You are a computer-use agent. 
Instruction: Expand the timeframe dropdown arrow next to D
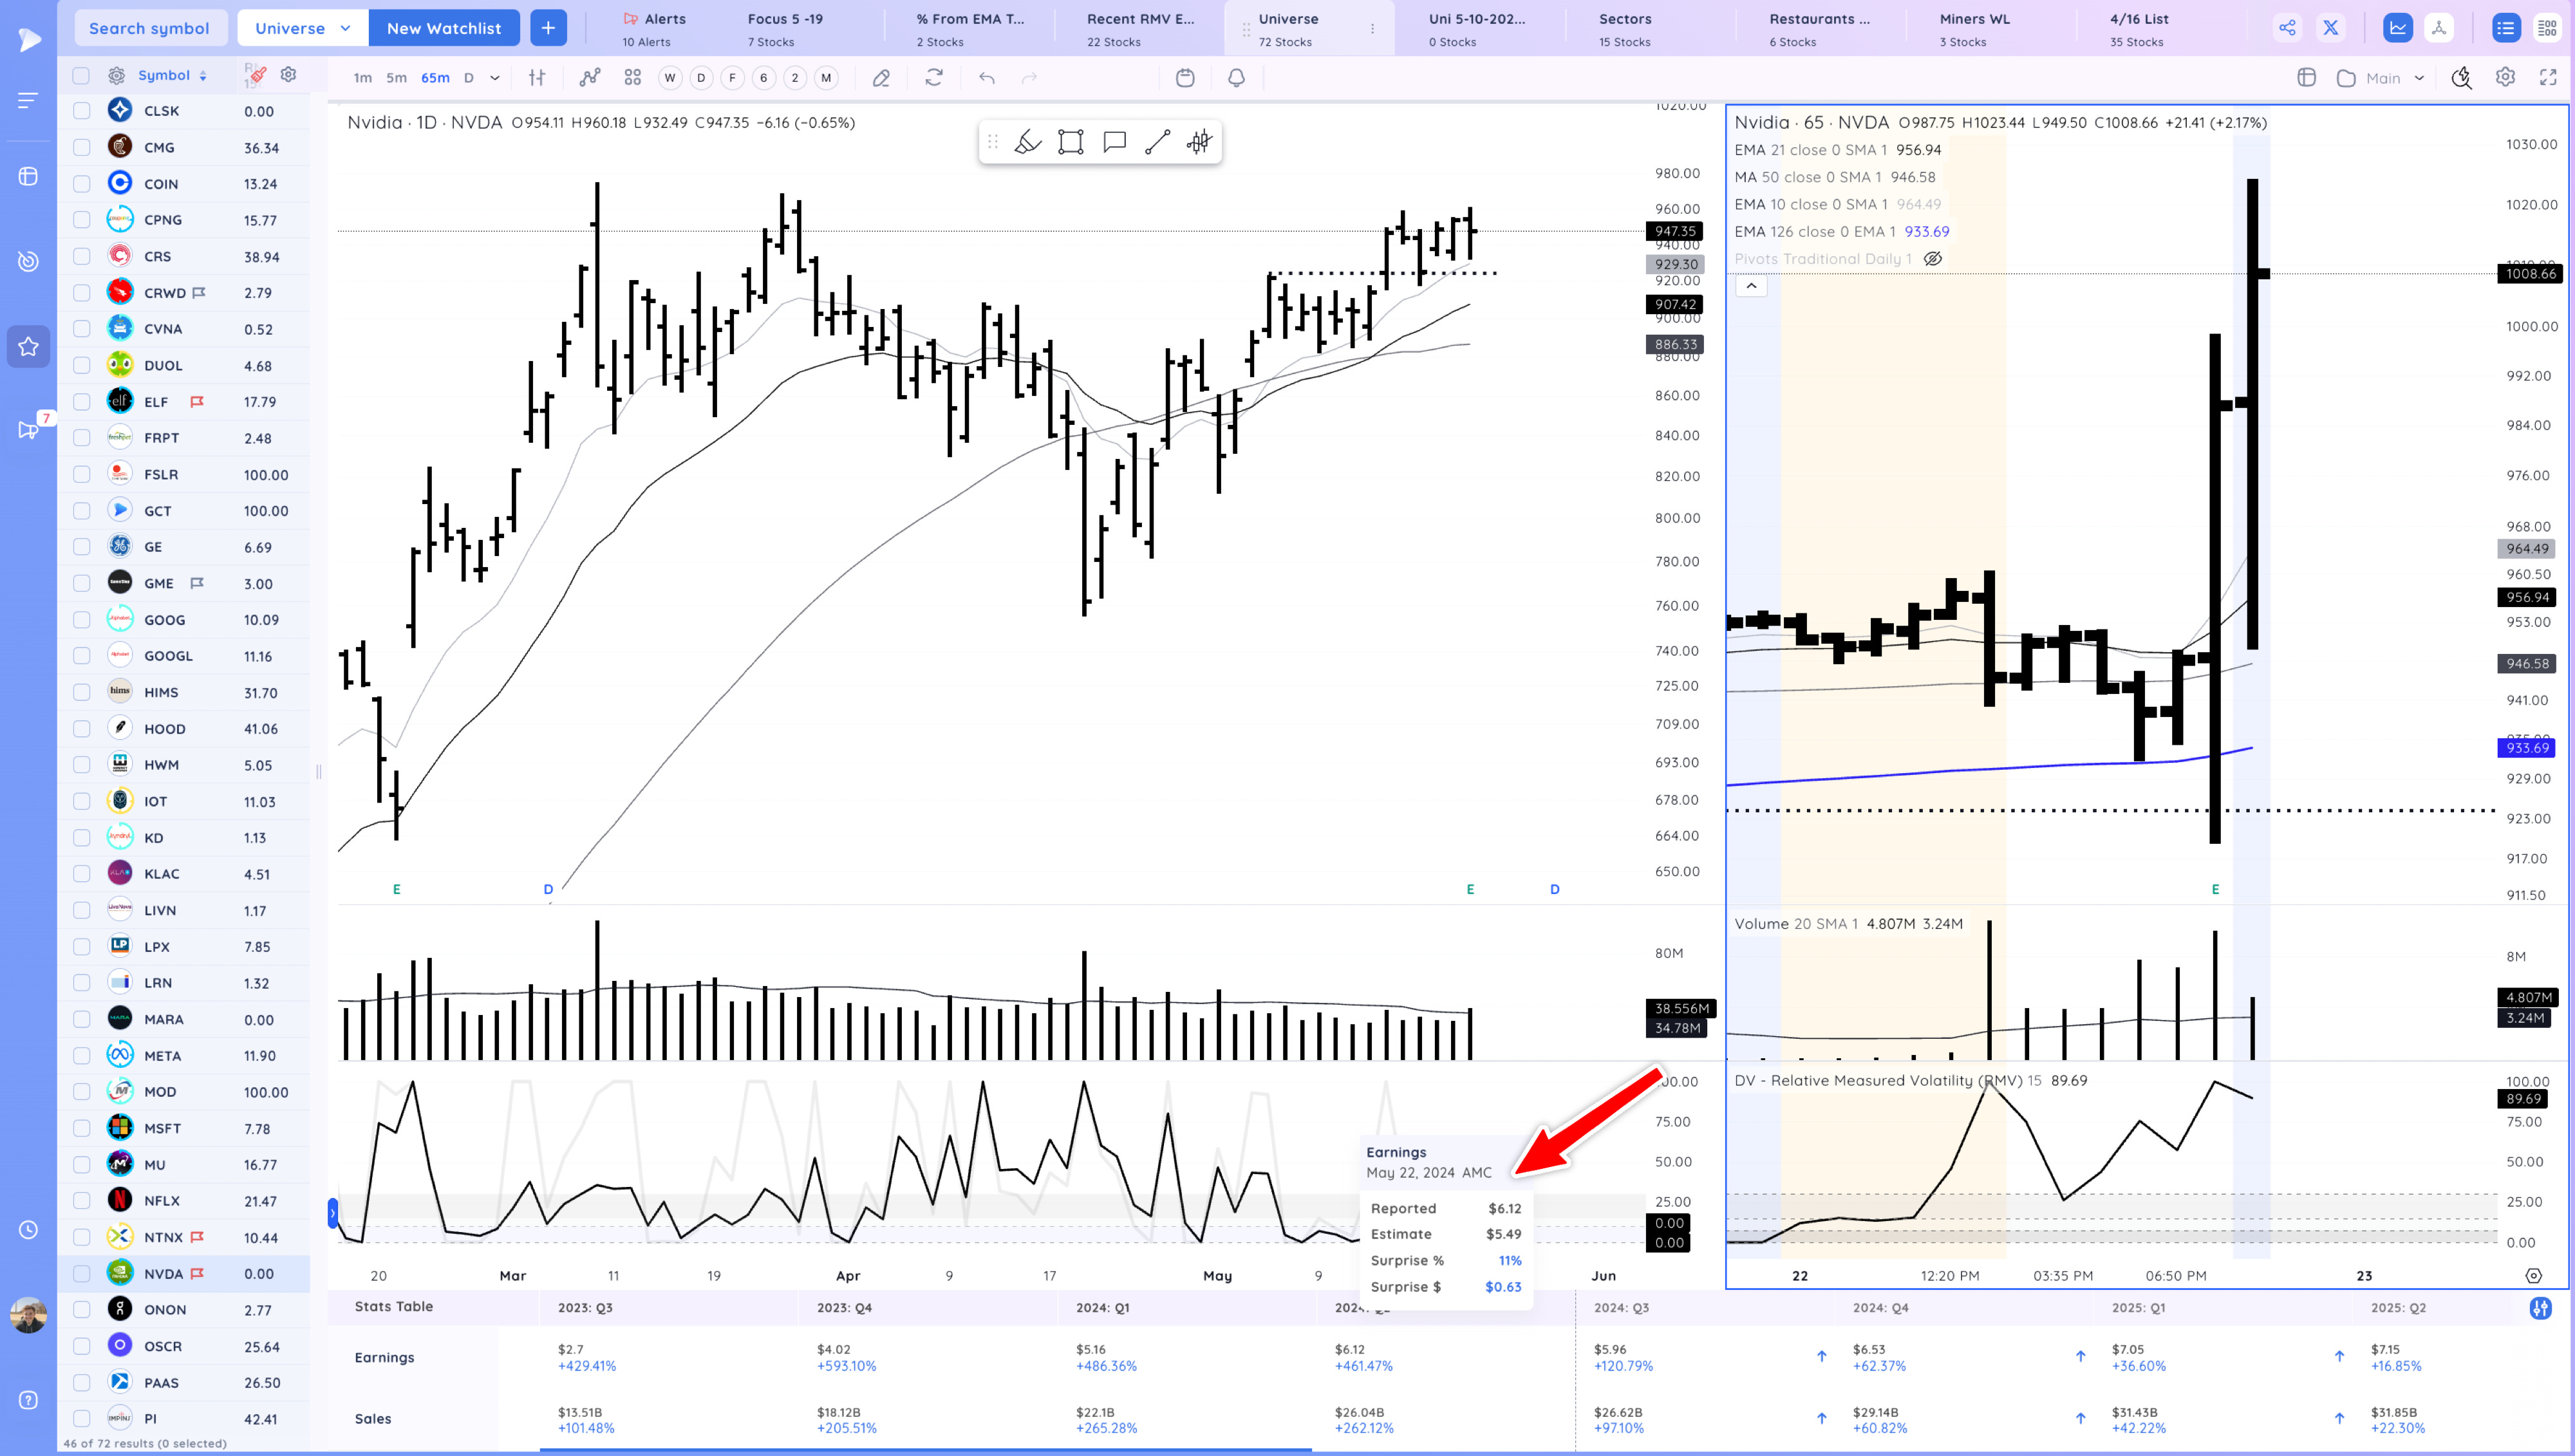(495, 77)
